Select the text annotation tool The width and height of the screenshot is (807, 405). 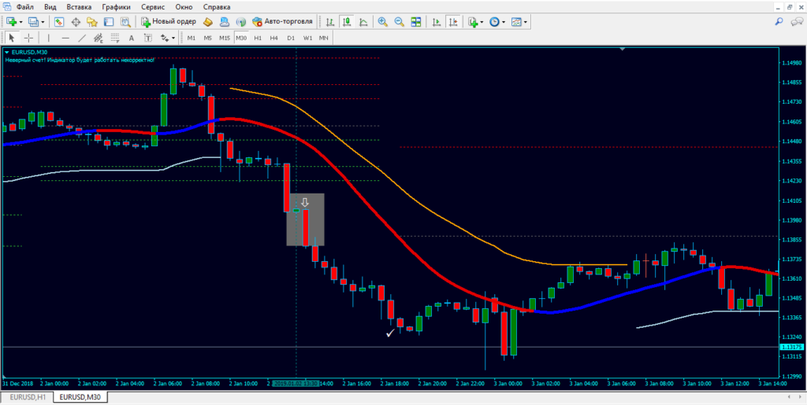pyautogui.click(x=130, y=37)
